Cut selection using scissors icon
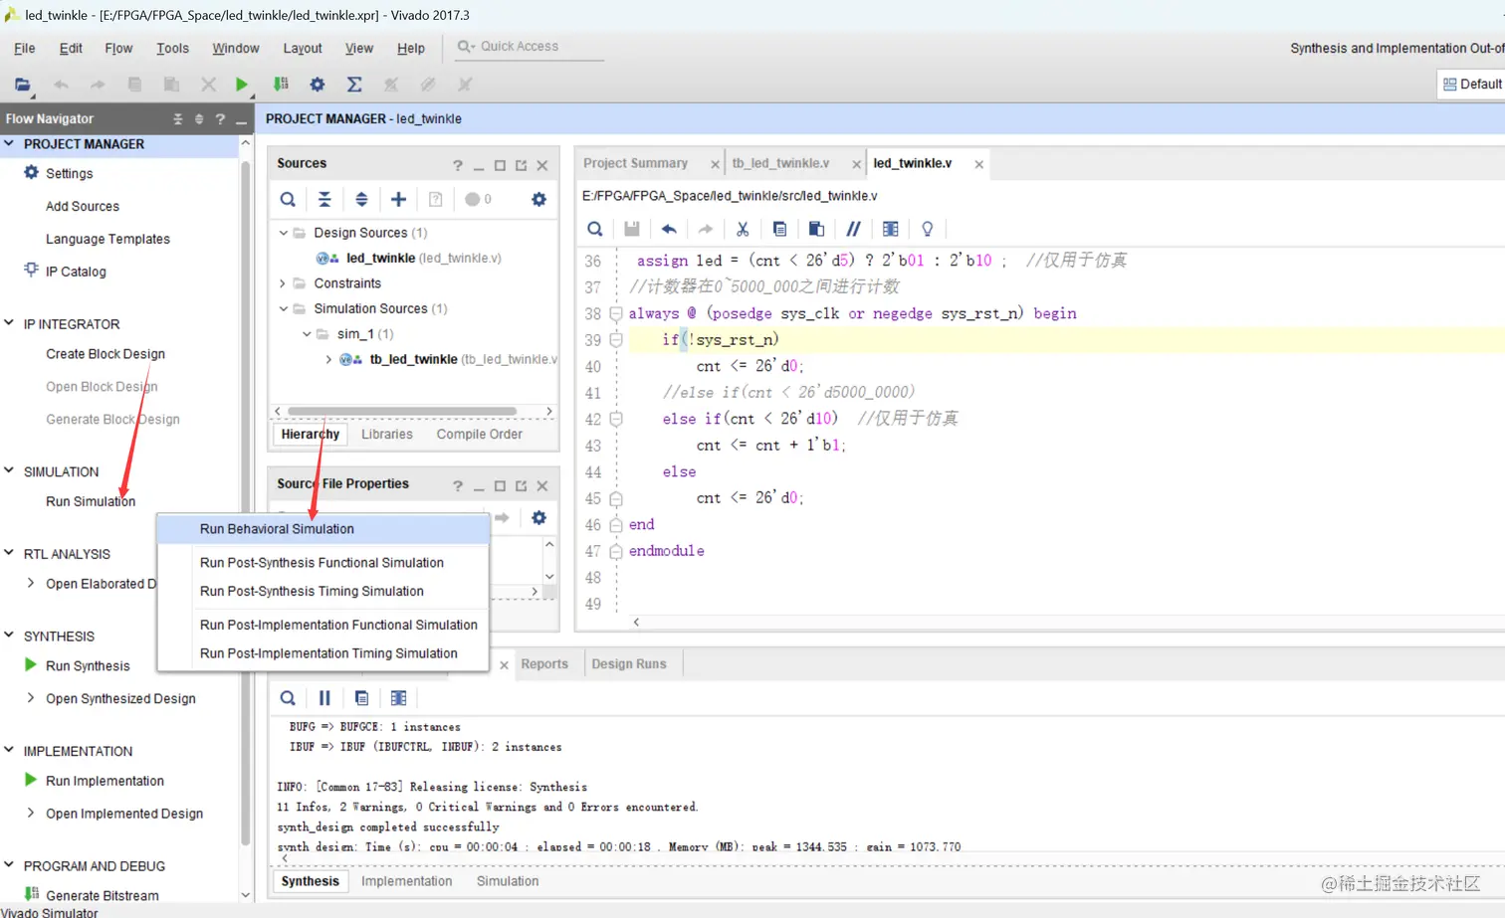The width and height of the screenshot is (1505, 918). pyautogui.click(x=743, y=229)
